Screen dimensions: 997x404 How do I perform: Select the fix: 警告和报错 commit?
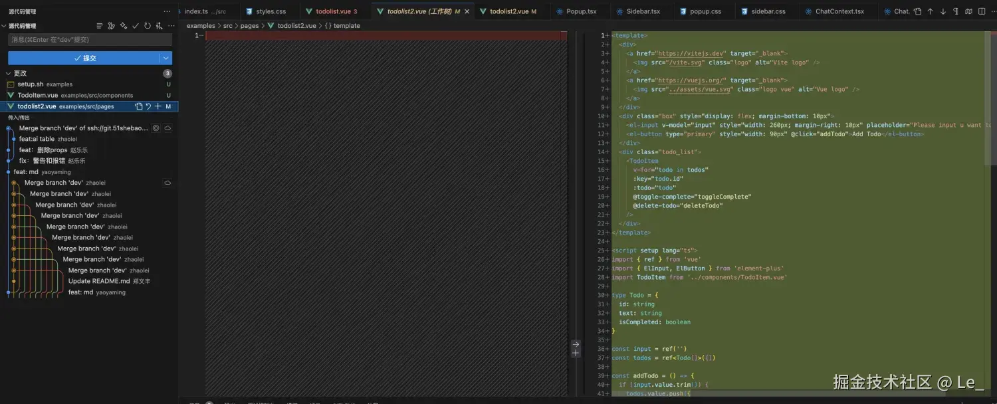(x=89, y=161)
